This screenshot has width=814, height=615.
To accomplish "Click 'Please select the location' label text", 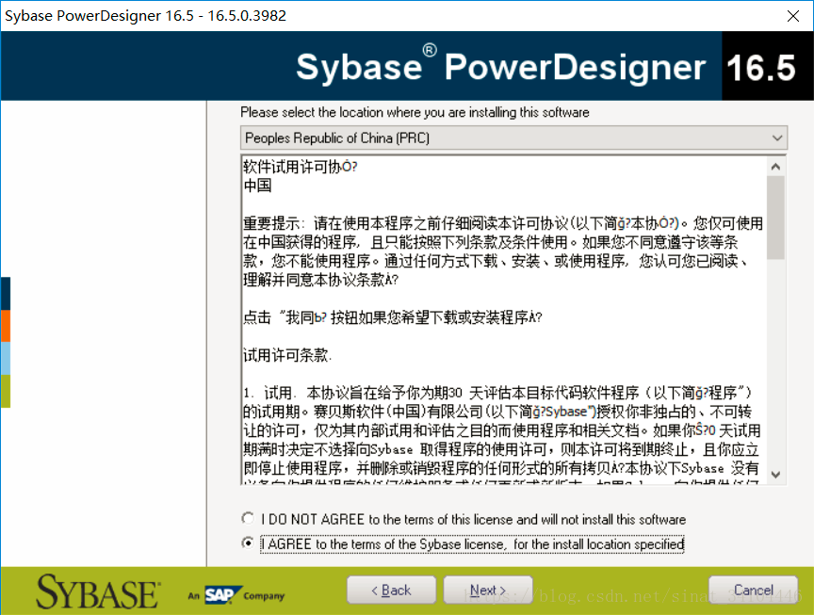I will (415, 112).
